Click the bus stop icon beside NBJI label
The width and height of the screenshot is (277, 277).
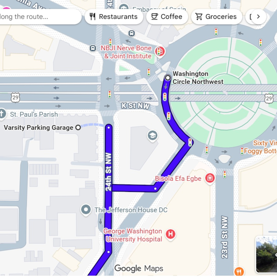pos(93,48)
